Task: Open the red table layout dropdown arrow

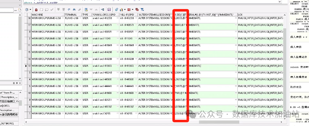Action: [x=133, y=9]
